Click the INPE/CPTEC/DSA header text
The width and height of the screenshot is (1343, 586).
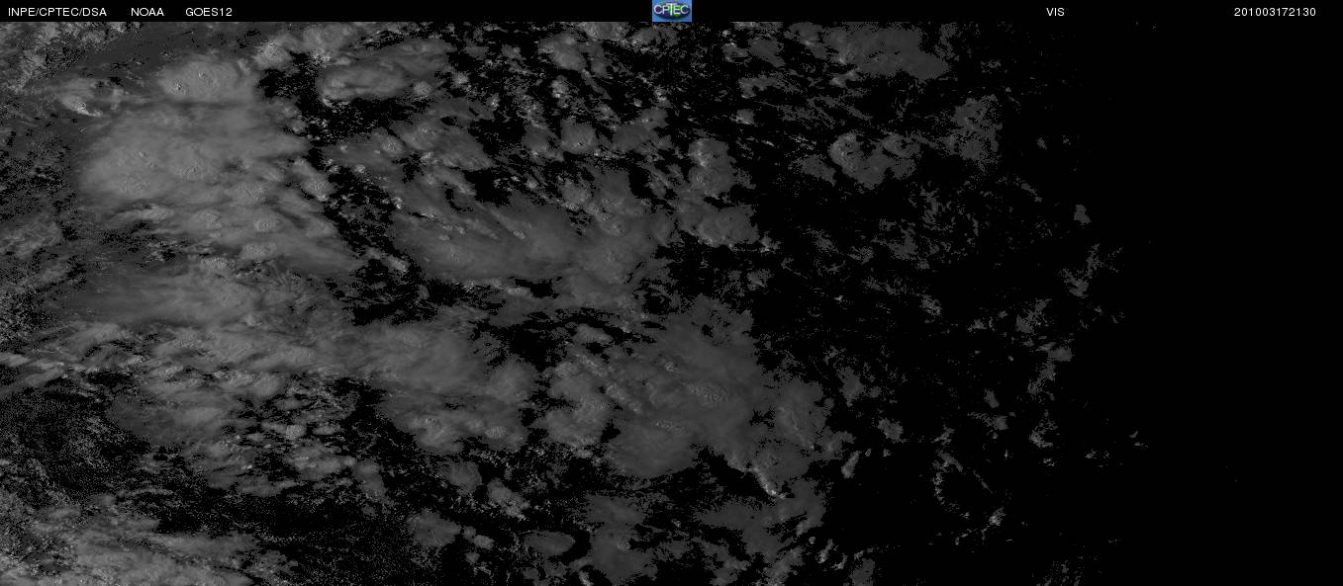click(57, 12)
